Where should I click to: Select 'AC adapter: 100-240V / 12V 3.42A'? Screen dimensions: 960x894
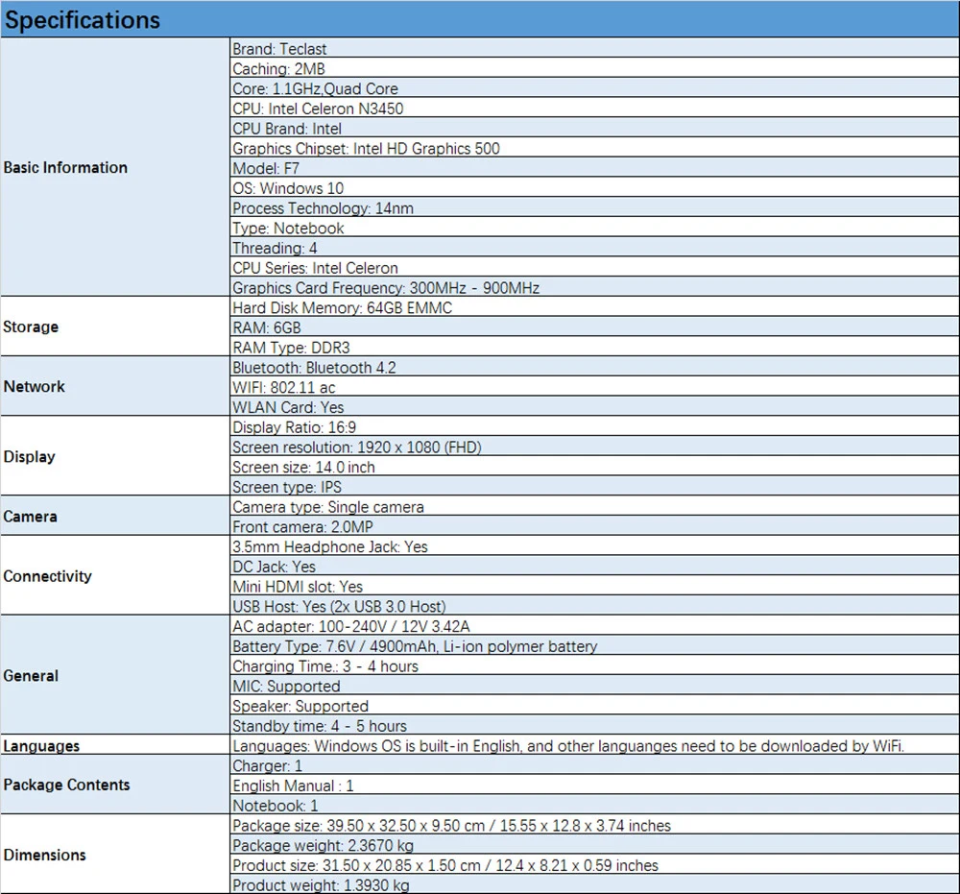point(594,625)
